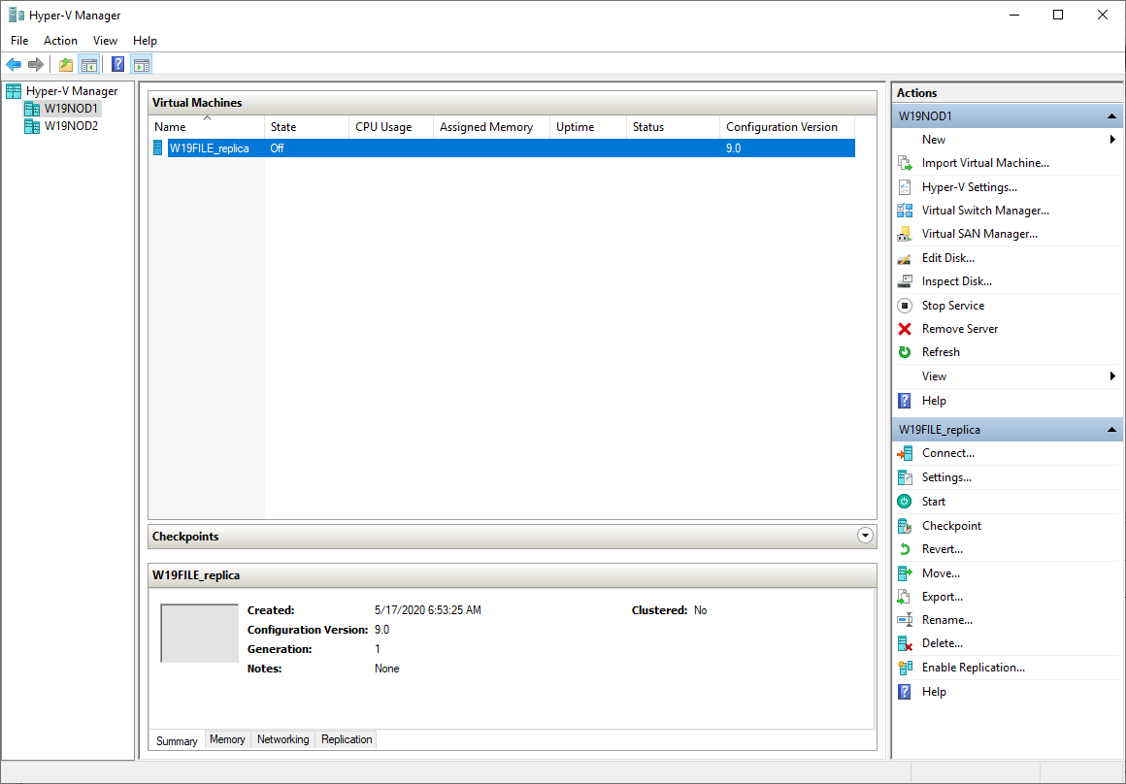
Task: Collapse the W19NOD1 actions section arrow
Action: [x=1111, y=116]
